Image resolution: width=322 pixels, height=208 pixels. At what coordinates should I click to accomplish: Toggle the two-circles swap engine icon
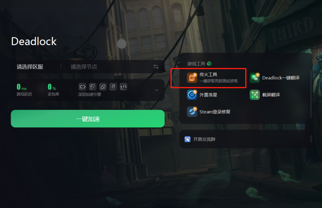tap(103, 87)
